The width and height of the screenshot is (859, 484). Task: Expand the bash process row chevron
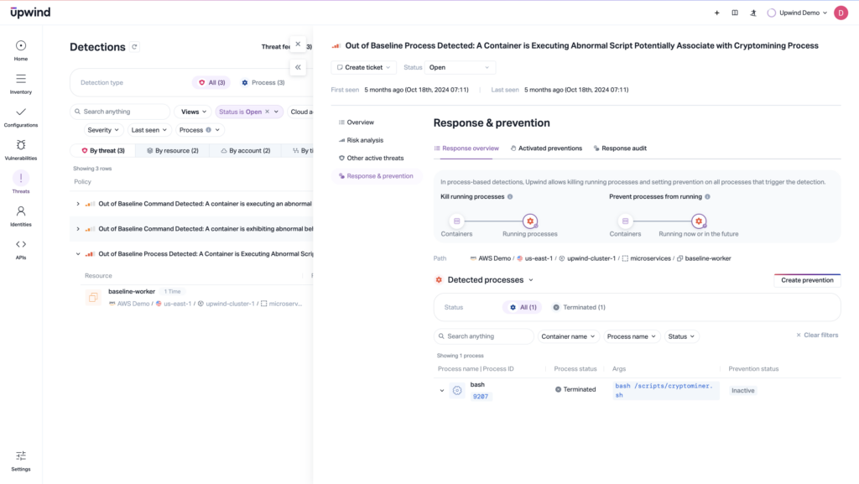tap(442, 390)
